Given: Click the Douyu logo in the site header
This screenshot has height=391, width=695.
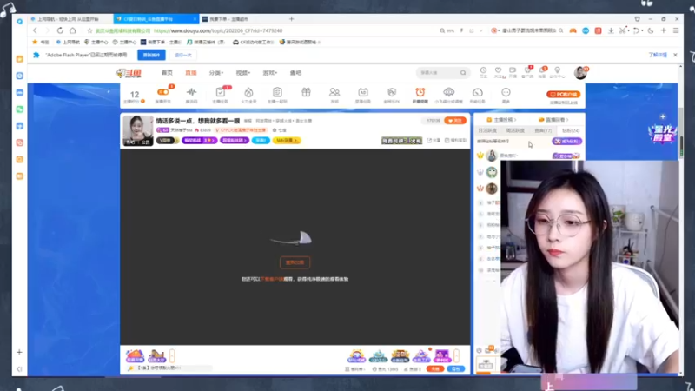Looking at the screenshot, I should tap(129, 73).
